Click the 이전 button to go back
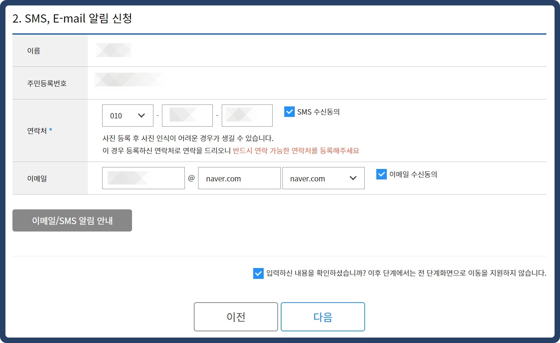 tap(235, 317)
